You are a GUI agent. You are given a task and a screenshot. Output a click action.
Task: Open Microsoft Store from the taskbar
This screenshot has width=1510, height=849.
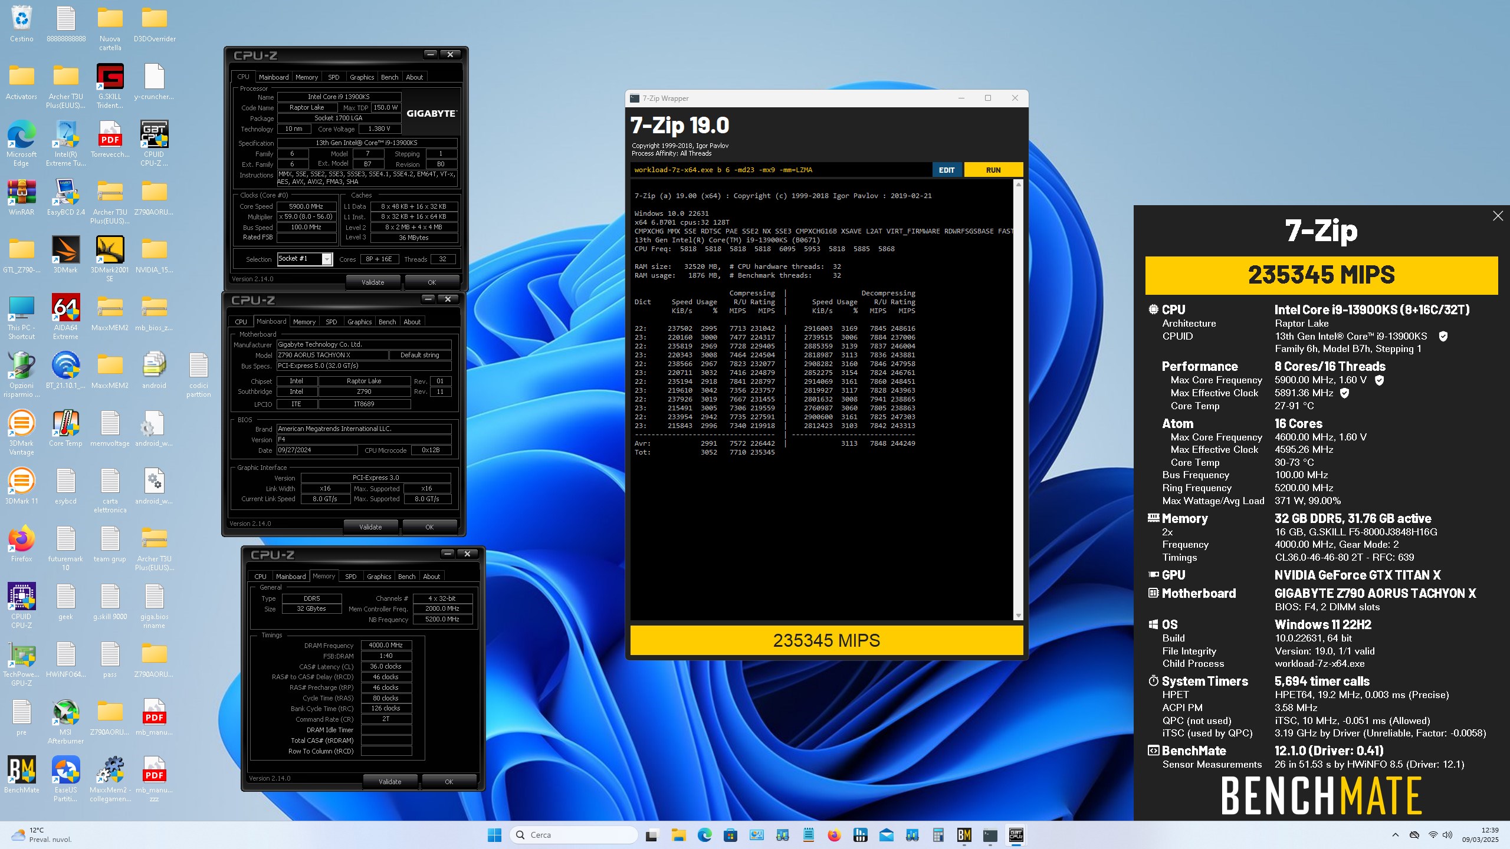pos(730,835)
